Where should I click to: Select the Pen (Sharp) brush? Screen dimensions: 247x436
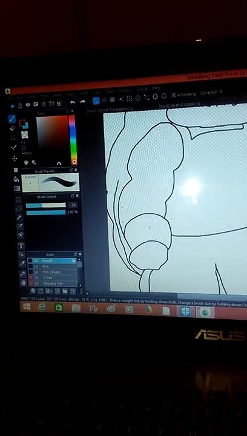tap(53, 272)
